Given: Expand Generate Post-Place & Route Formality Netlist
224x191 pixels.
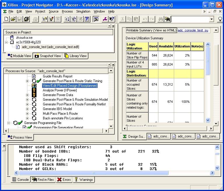Looking at the screenshot, I should [27, 104].
